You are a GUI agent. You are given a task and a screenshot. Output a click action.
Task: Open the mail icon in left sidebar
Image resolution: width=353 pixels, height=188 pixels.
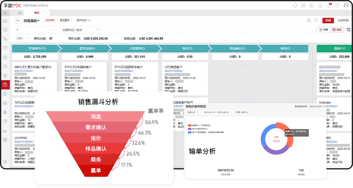point(5,48)
